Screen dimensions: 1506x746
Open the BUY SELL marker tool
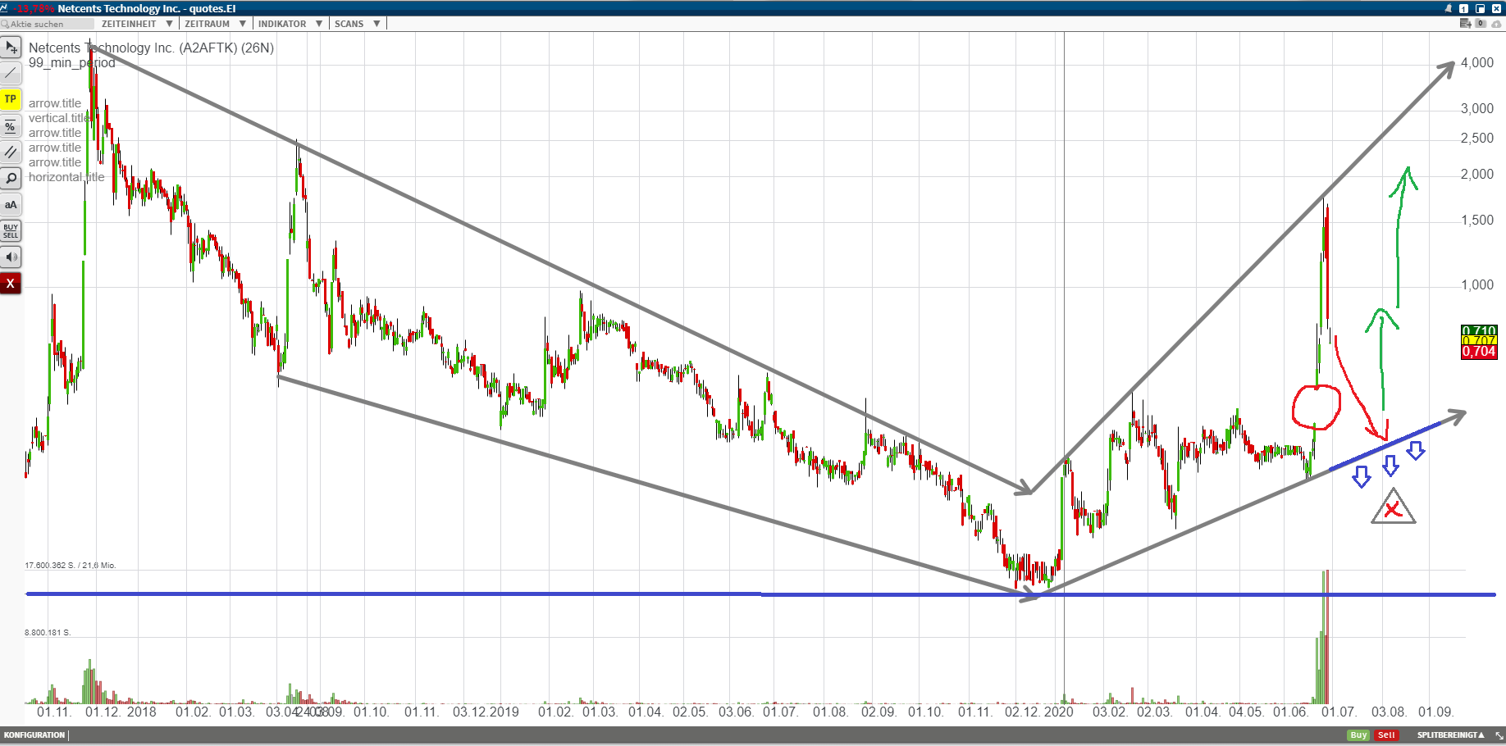(11, 231)
